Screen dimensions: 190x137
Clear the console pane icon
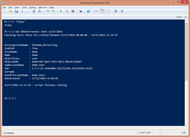click(x=40, y=11)
